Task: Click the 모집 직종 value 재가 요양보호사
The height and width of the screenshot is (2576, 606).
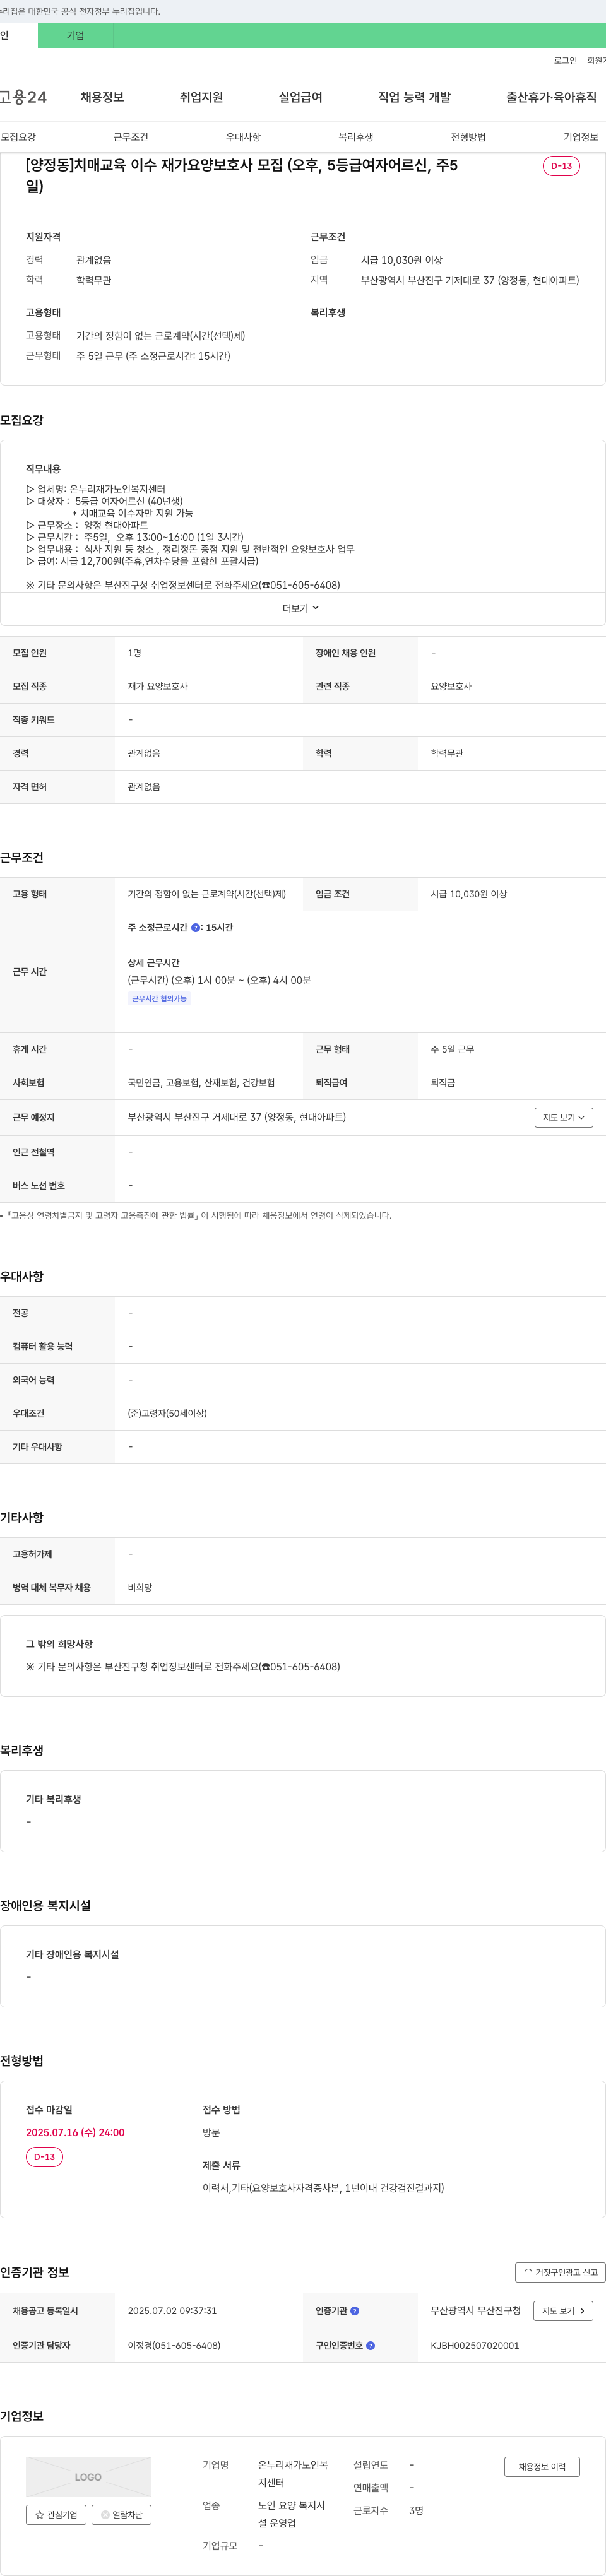Action: coord(158,687)
